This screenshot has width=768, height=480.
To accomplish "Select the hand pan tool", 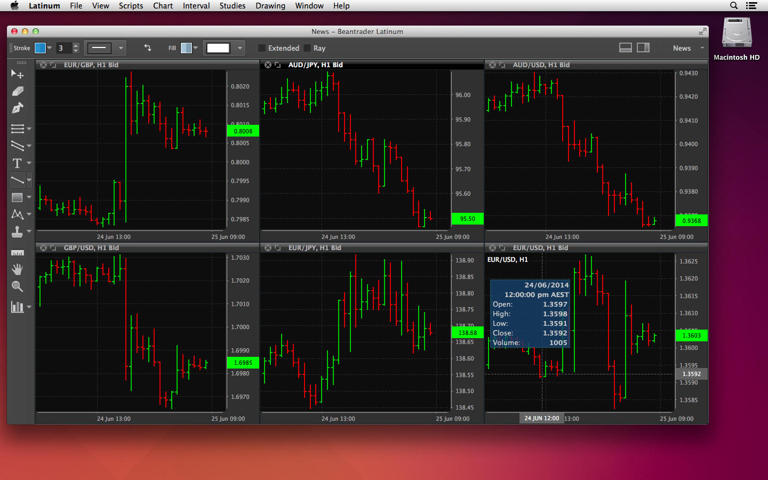I will click(17, 269).
